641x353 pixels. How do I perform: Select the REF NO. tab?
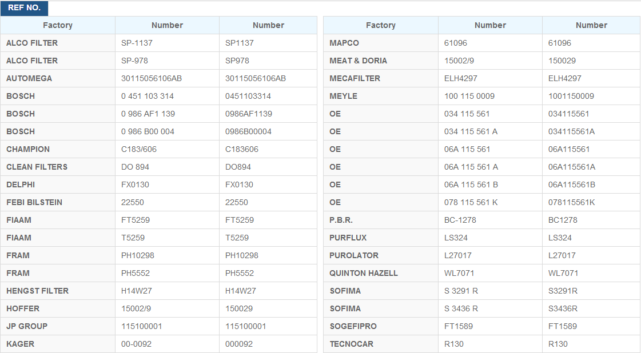point(24,8)
